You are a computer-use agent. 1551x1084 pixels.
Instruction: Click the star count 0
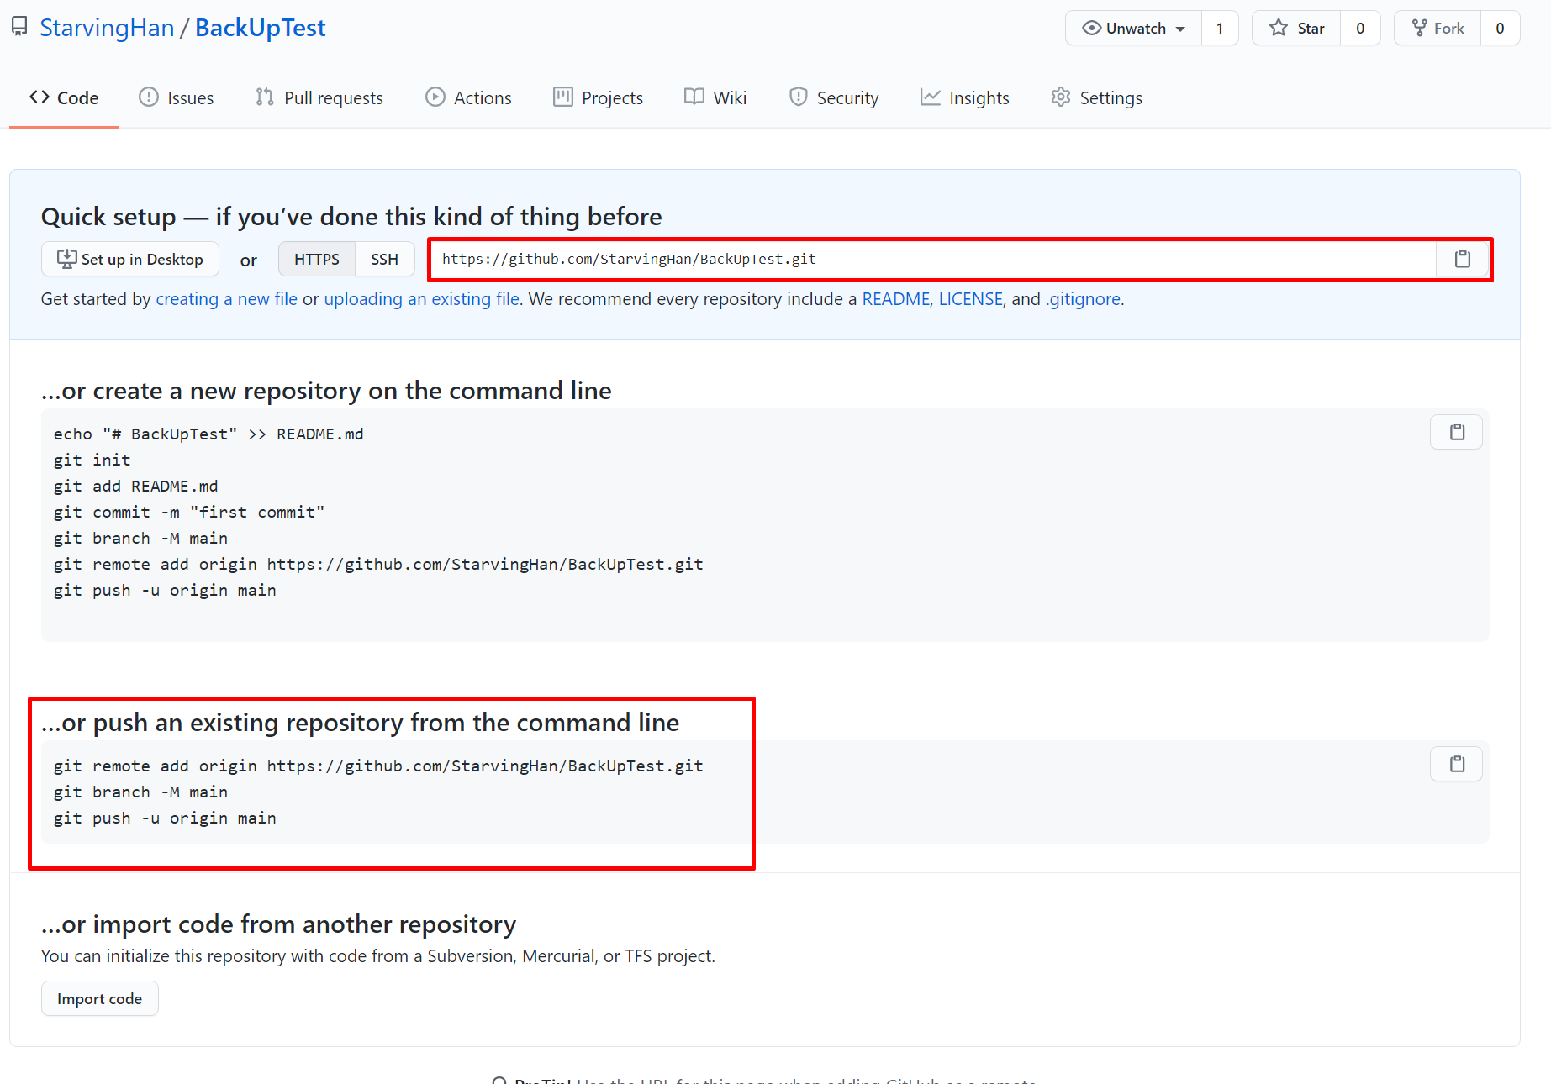pos(1360,28)
